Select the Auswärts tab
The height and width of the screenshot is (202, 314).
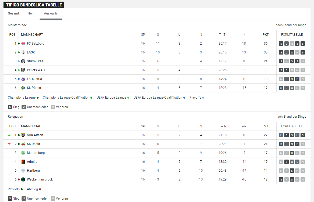point(51,13)
